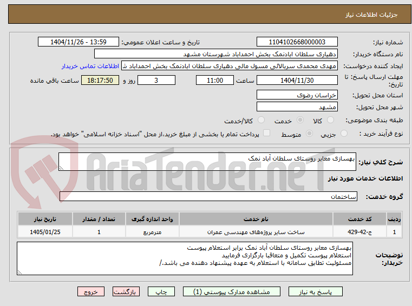Click the اطلاعات خدمات مورد نیاز heading
The height and width of the screenshot is (306, 412).
(365, 178)
